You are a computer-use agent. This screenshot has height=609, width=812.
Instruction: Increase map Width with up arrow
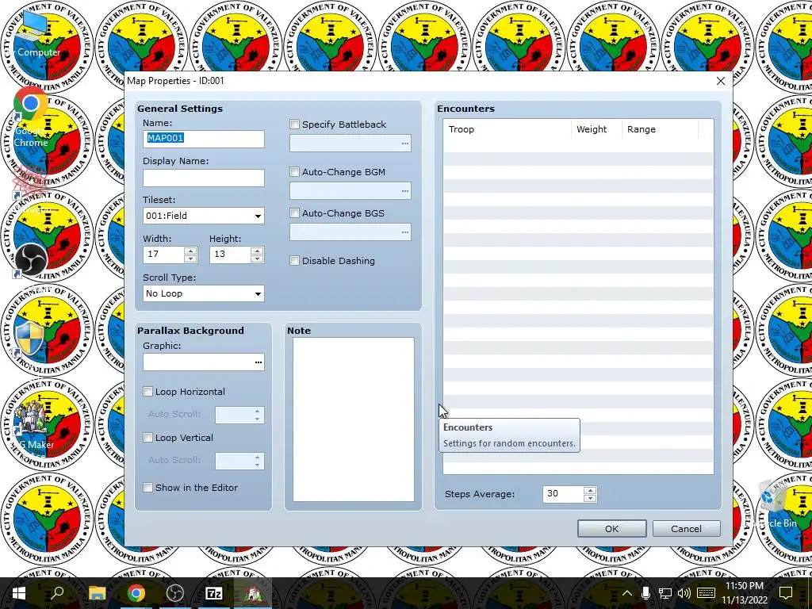(190, 251)
